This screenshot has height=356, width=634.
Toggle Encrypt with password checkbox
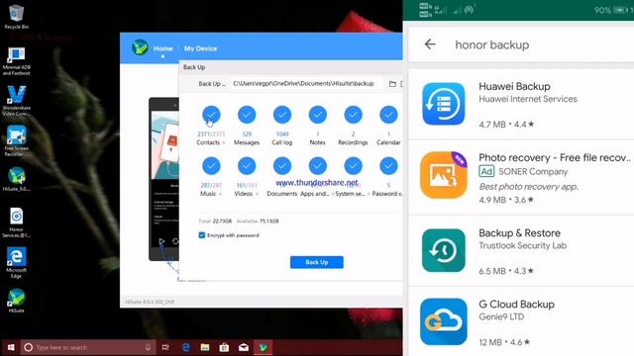click(202, 235)
